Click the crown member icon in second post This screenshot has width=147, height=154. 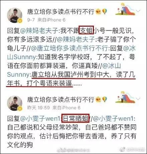point(98,99)
